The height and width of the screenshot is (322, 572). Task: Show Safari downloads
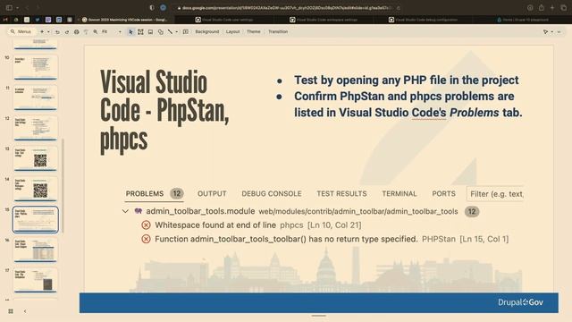530,8
